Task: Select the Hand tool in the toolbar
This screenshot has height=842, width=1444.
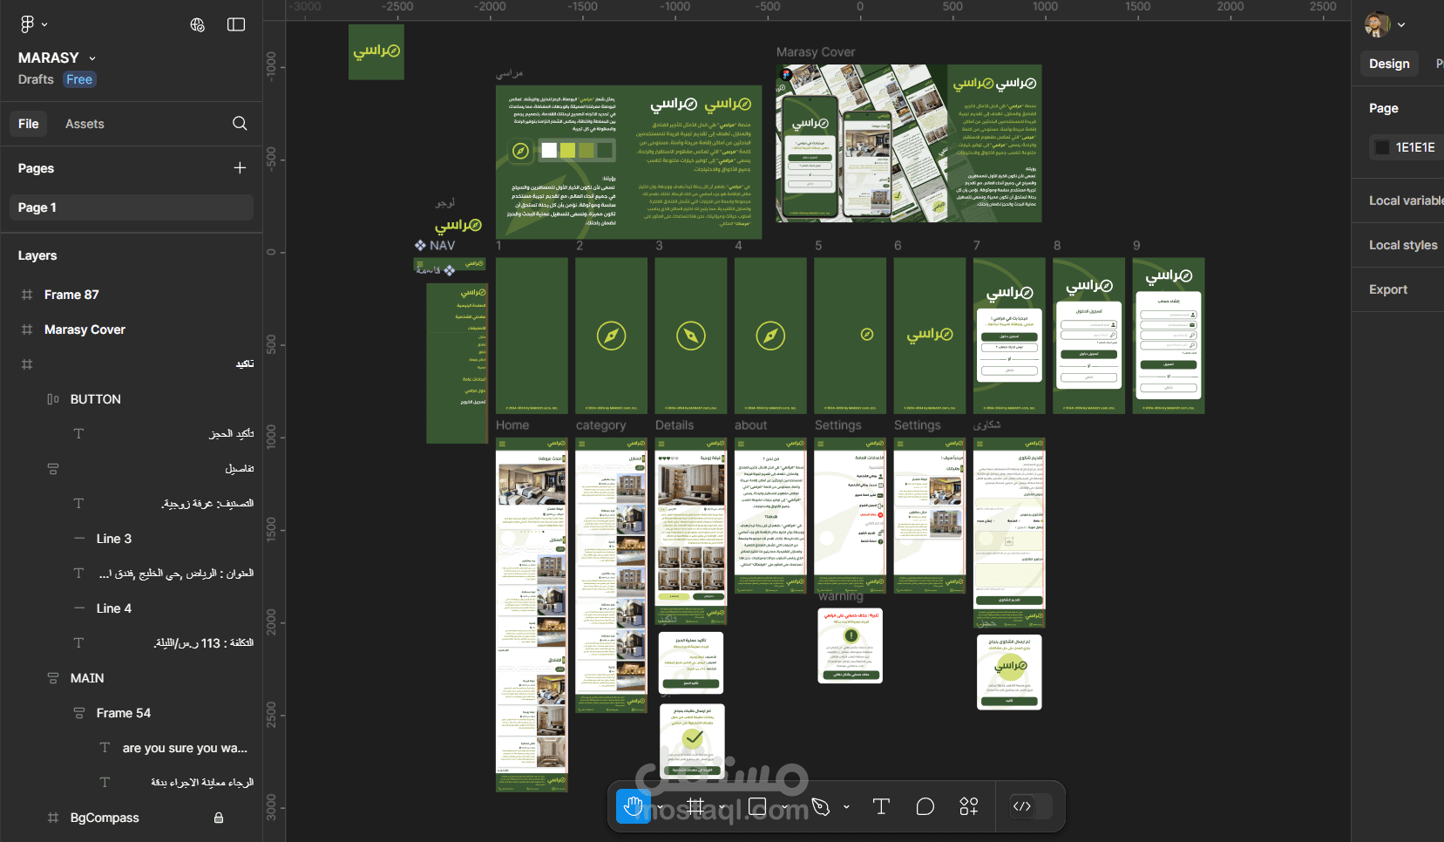Action: 634,806
